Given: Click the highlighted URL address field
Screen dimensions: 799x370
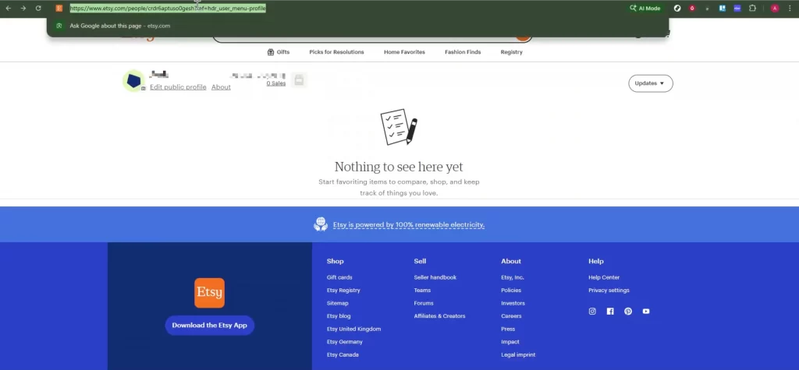Looking at the screenshot, I should pos(168,8).
